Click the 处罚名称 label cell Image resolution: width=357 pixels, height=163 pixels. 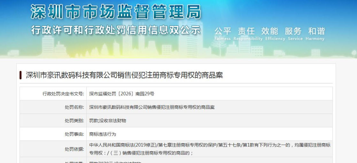tap(53, 107)
